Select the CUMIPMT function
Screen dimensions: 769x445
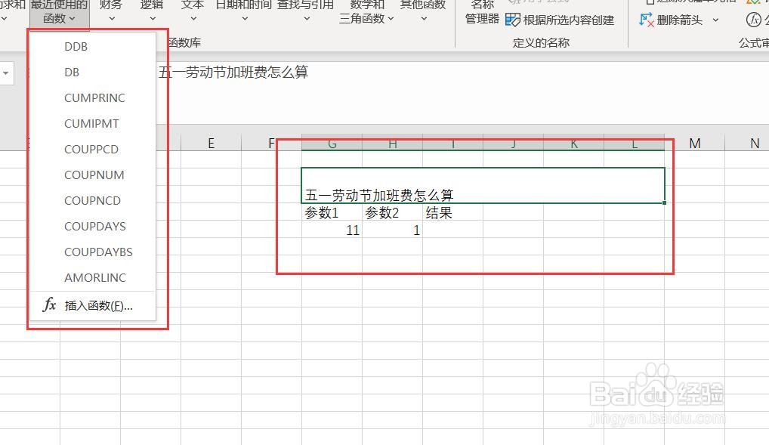tap(93, 124)
